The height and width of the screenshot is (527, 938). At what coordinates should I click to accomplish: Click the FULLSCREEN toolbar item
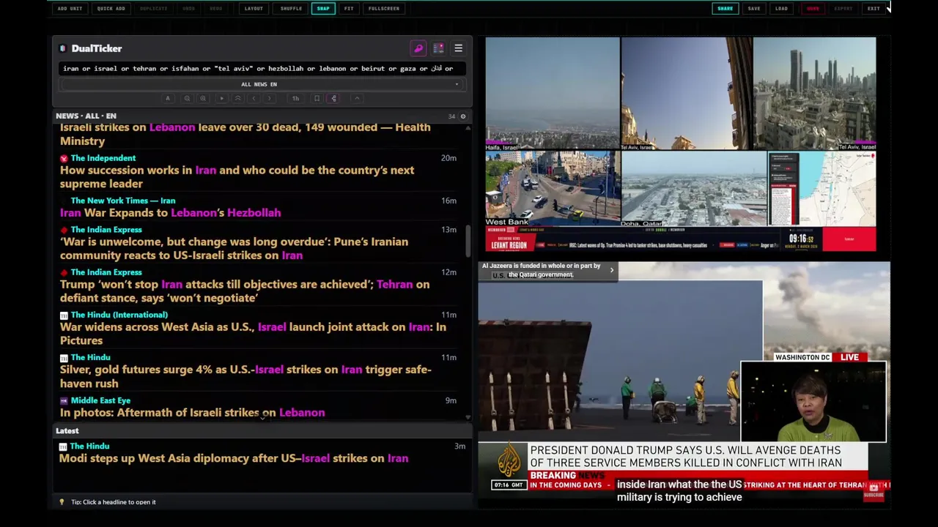coord(384,9)
